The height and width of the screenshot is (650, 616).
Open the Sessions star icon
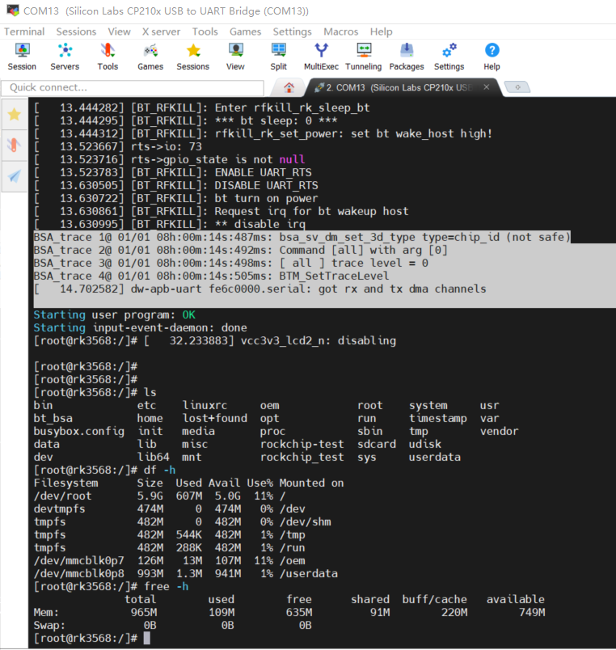pyautogui.click(x=193, y=57)
